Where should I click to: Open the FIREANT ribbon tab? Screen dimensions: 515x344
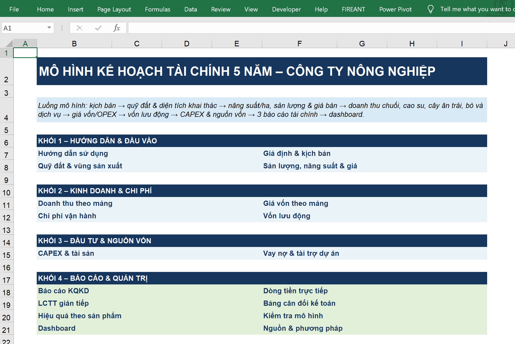353,9
